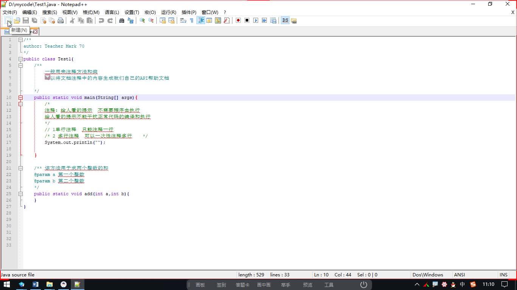Click the Copy toolbar icon

click(81, 20)
